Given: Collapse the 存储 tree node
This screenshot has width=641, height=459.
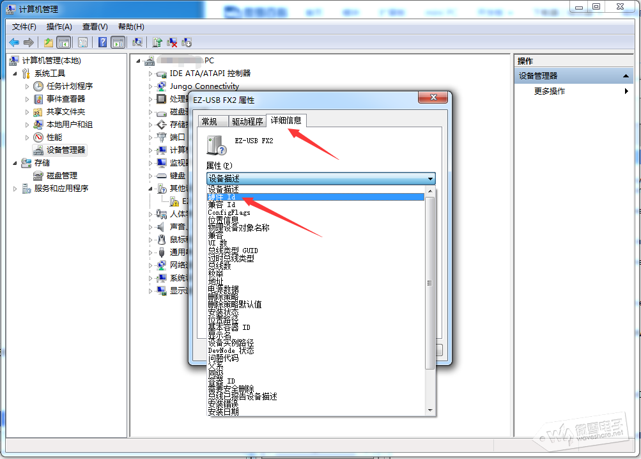Looking at the screenshot, I should (x=15, y=163).
